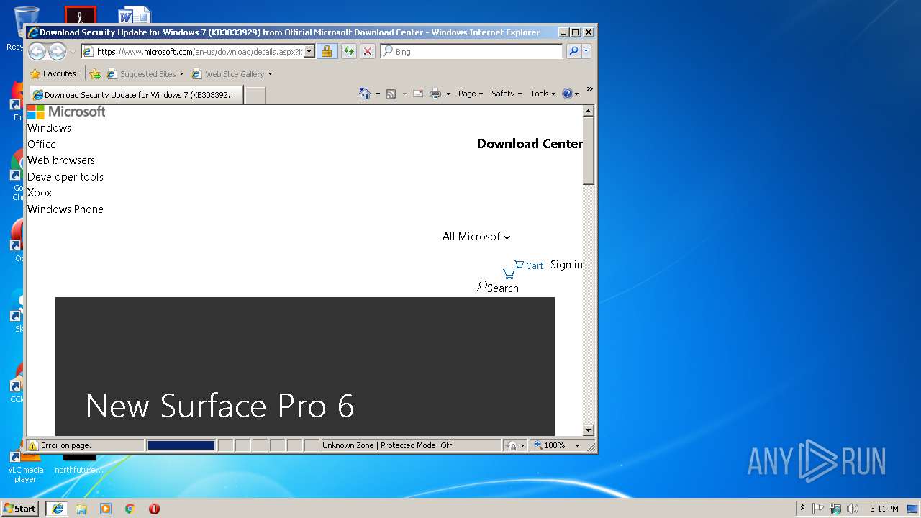This screenshot has width=921, height=518.
Task: Open the page Search with magnifier
Action: coord(497,288)
